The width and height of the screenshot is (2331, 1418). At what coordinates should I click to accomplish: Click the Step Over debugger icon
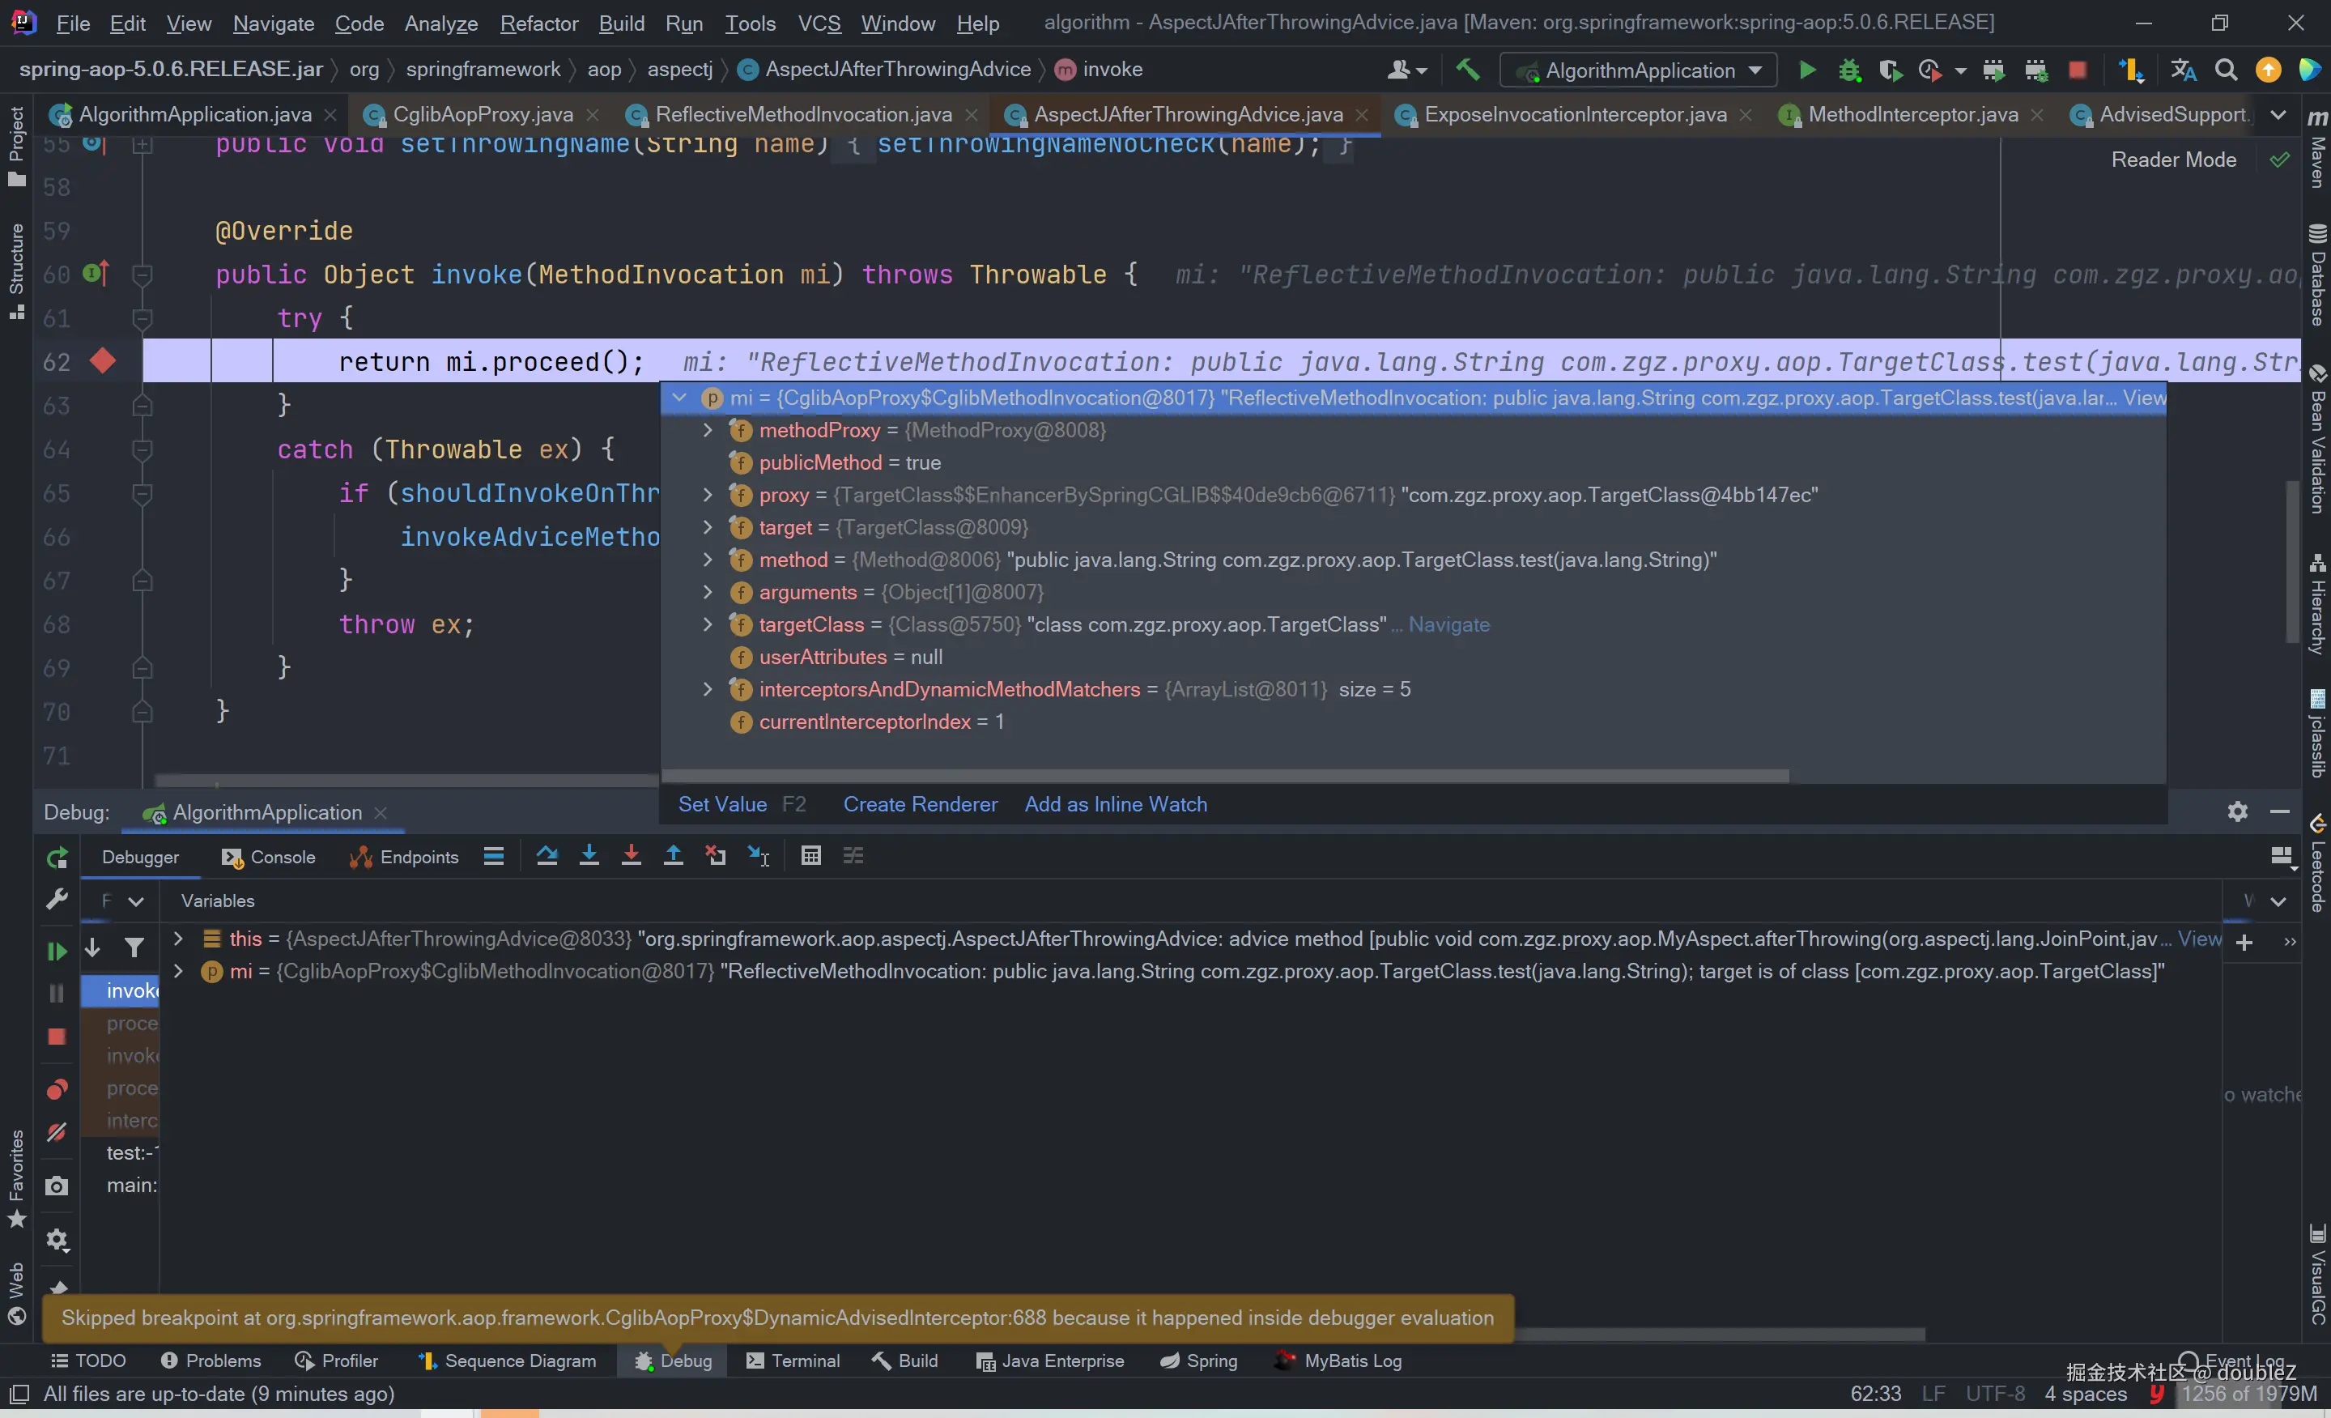pos(547,856)
